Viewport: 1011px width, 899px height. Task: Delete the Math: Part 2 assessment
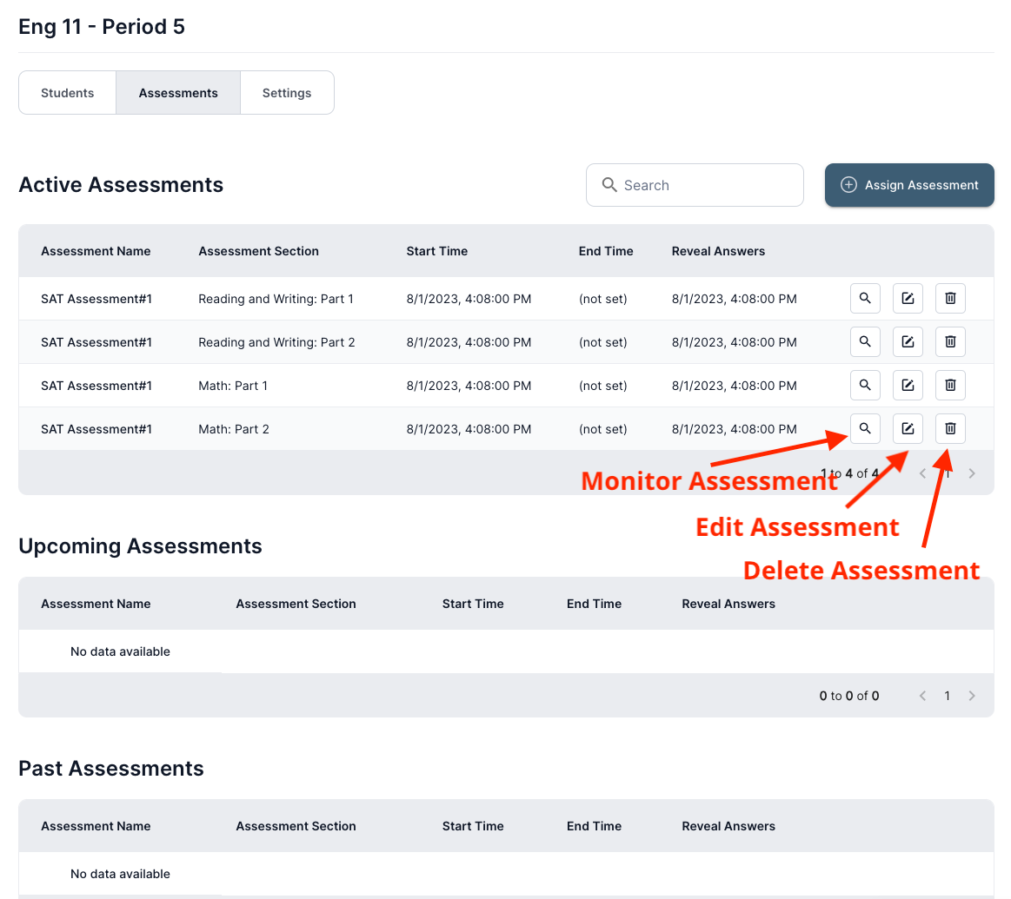tap(950, 428)
